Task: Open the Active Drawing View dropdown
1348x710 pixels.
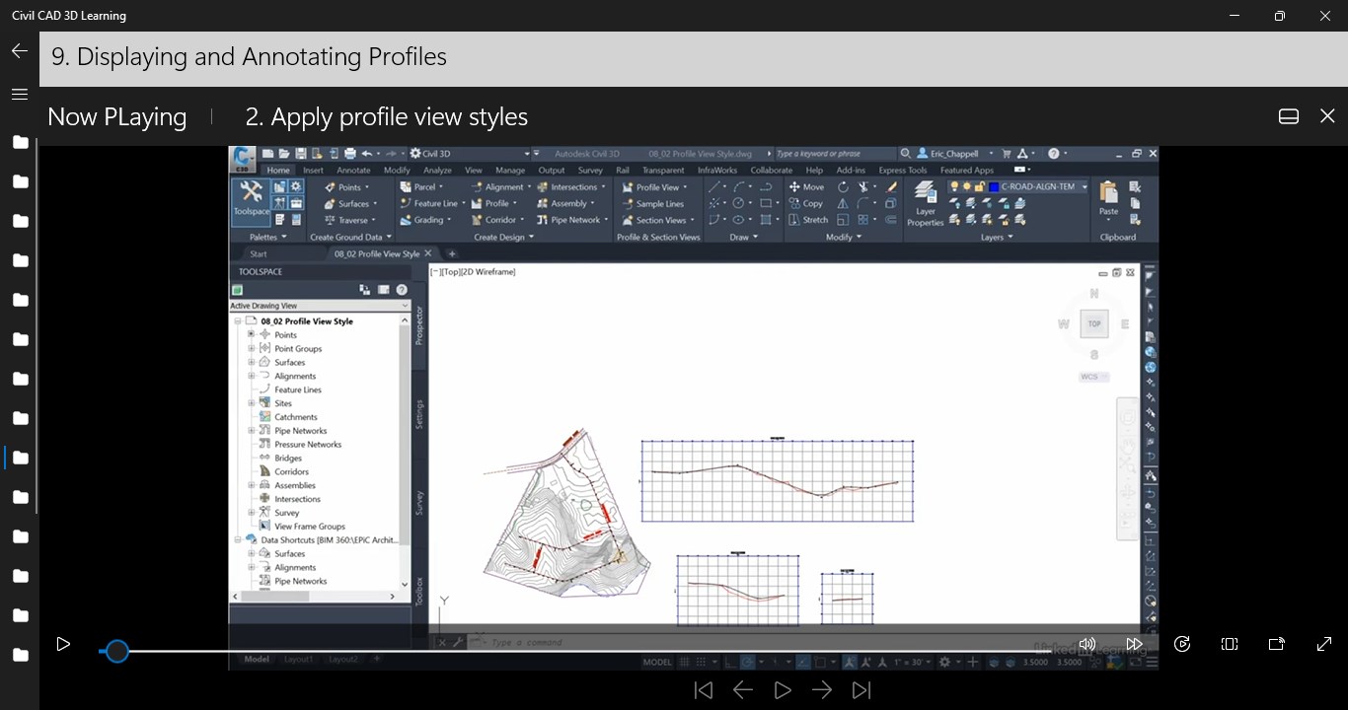Action: tap(405, 304)
